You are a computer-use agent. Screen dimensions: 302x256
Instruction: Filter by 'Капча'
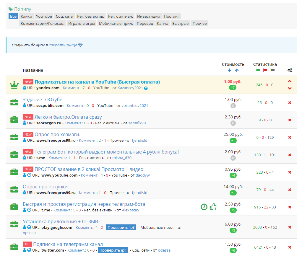click(x=163, y=24)
